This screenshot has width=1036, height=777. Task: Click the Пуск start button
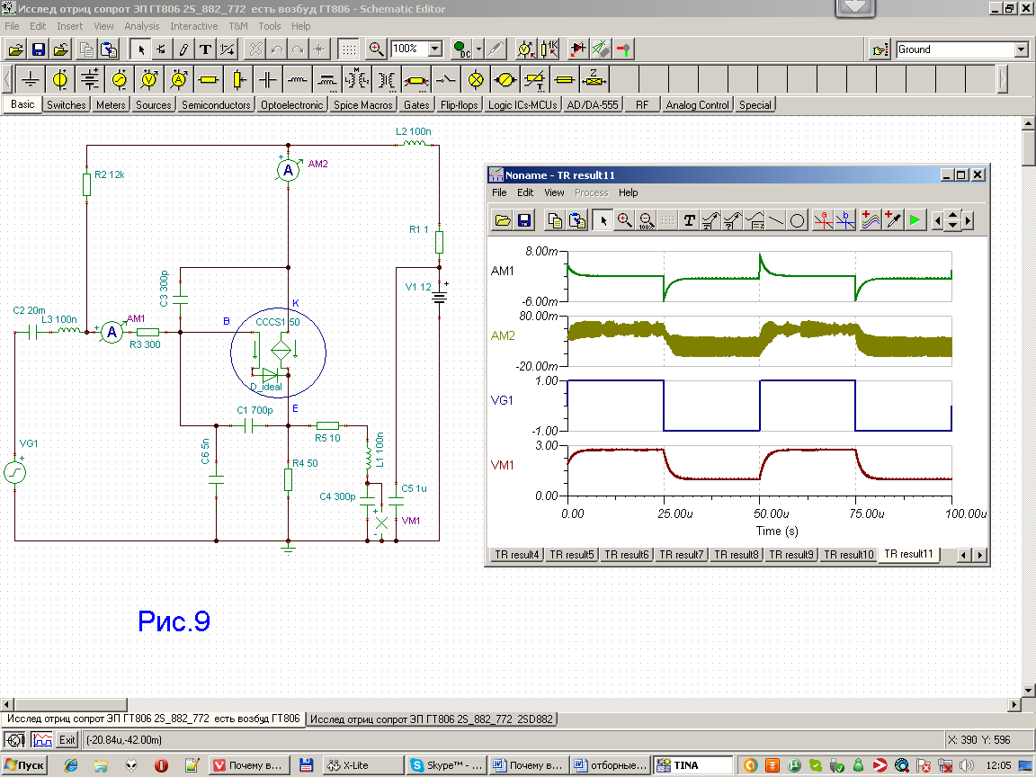24,765
